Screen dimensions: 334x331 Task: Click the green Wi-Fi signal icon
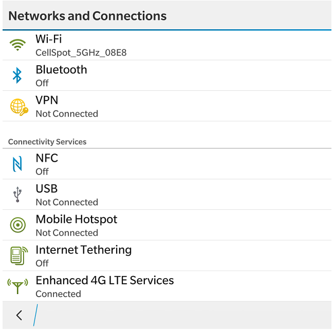point(17,45)
